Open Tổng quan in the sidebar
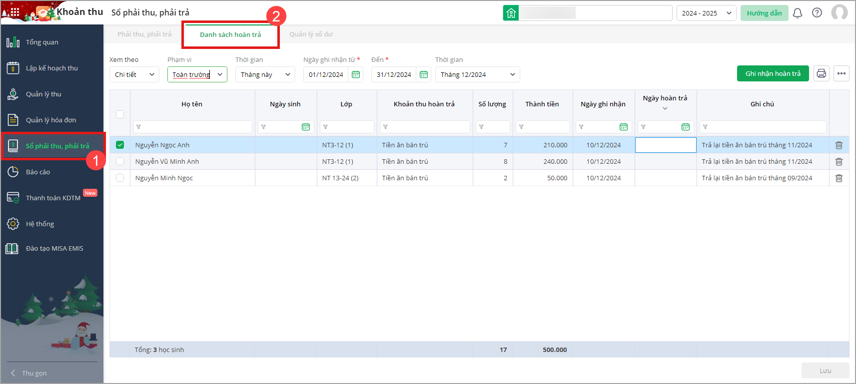This screenshot has height=384, width=856. pyautogui.click(x=52, y=42)
